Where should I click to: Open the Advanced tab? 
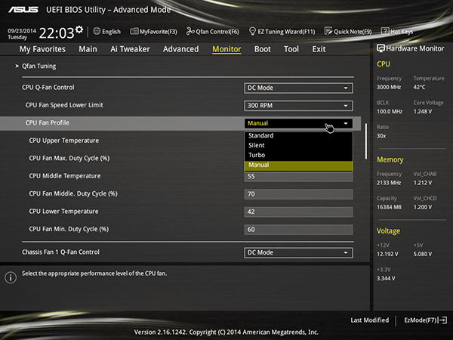181,49
